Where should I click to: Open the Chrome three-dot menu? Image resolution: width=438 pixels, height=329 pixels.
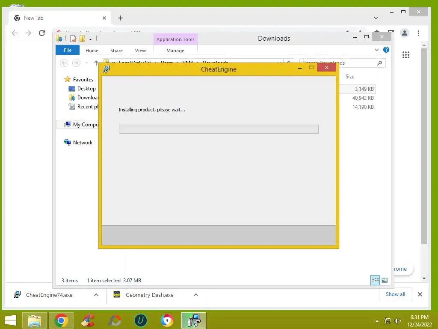418,33
